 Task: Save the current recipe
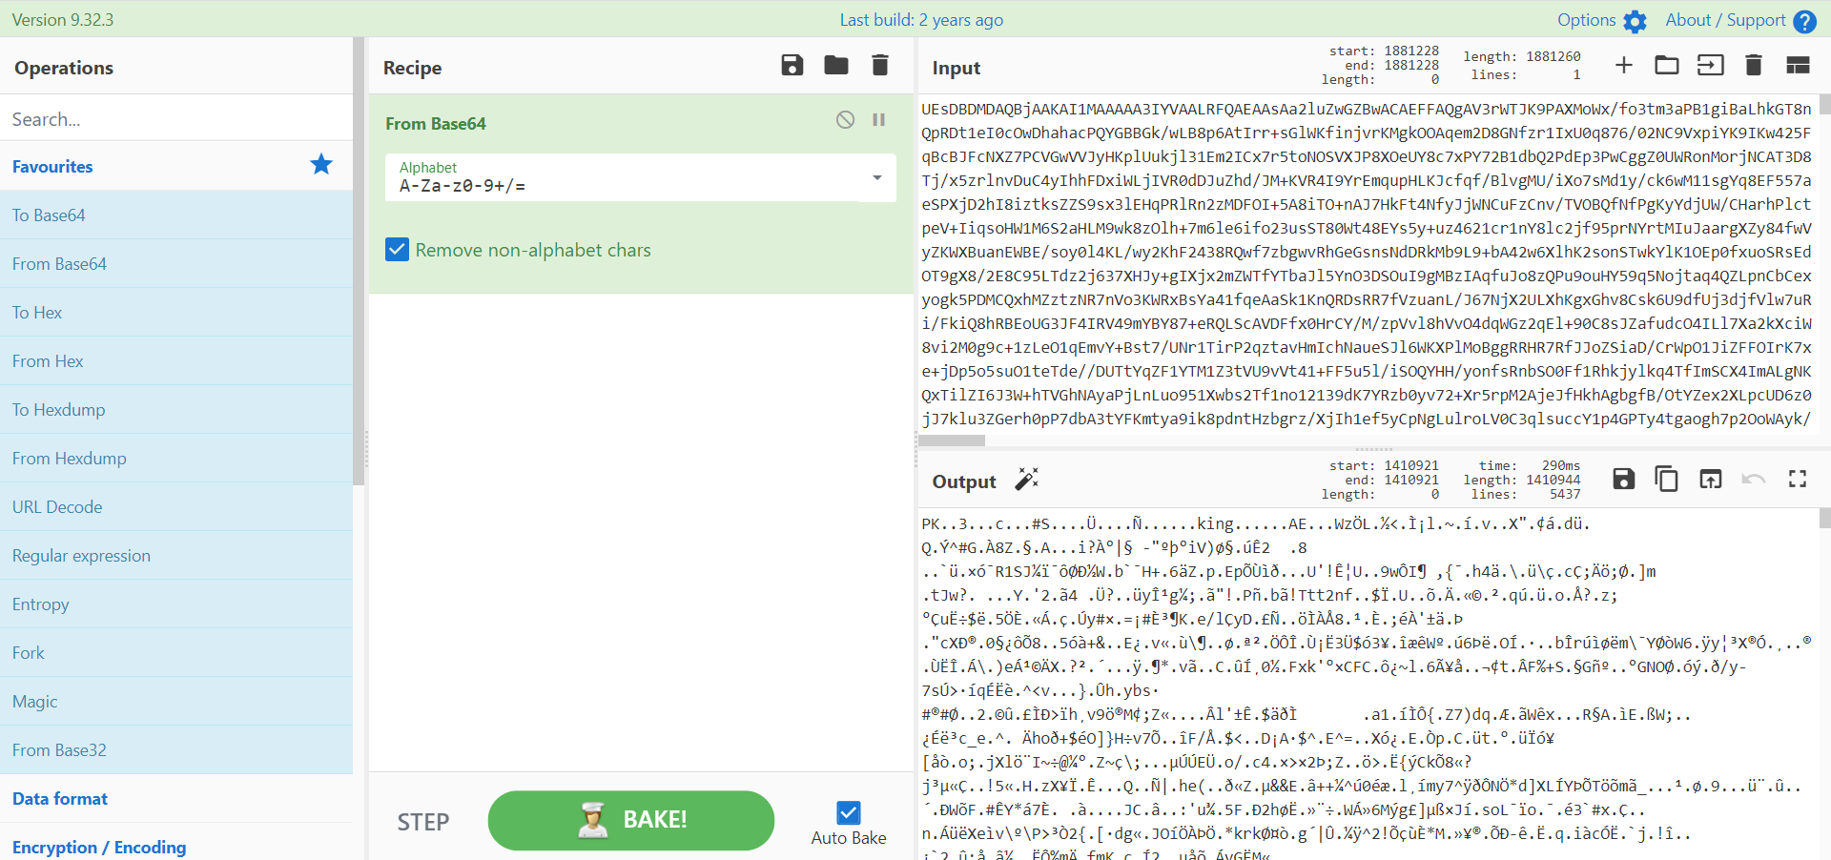pos(792,66)
